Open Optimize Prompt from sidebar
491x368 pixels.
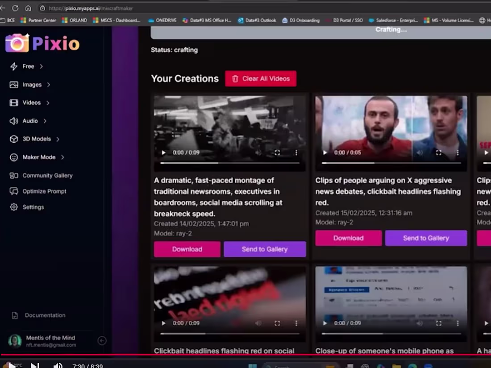click(x=38, y=191)
